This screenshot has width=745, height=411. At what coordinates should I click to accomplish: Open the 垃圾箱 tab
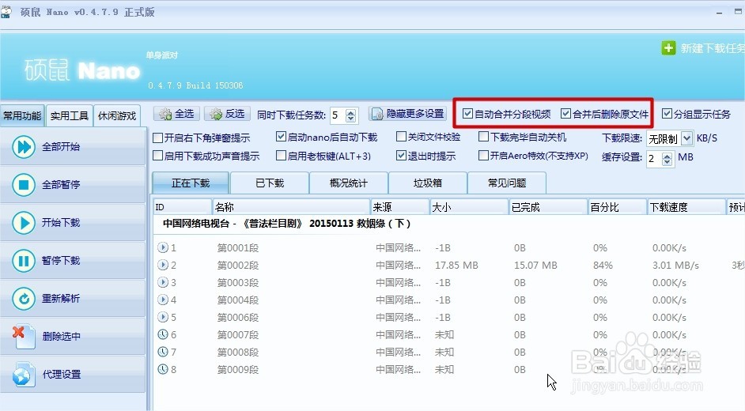pos(428,183)
